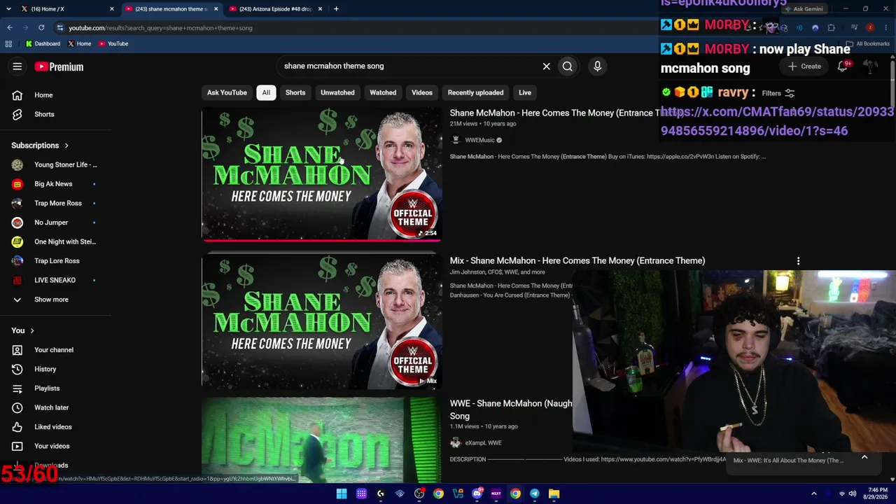The width and height of the screenshot is (896, 504).
Task: Filter results by Videos chip
Action: click(422, 92)
